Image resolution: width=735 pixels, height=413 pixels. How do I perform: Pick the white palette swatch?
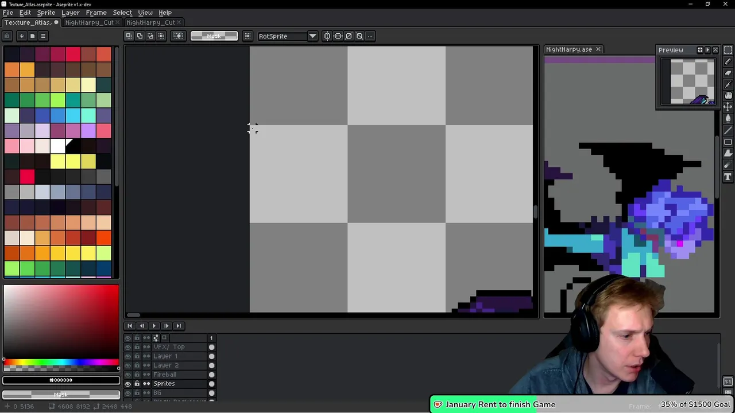[x=57, y=146]
